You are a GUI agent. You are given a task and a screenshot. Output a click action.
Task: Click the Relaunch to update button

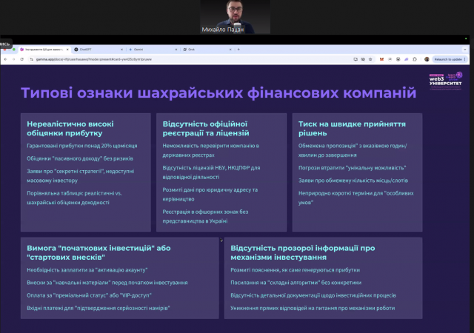coord(448,59)
